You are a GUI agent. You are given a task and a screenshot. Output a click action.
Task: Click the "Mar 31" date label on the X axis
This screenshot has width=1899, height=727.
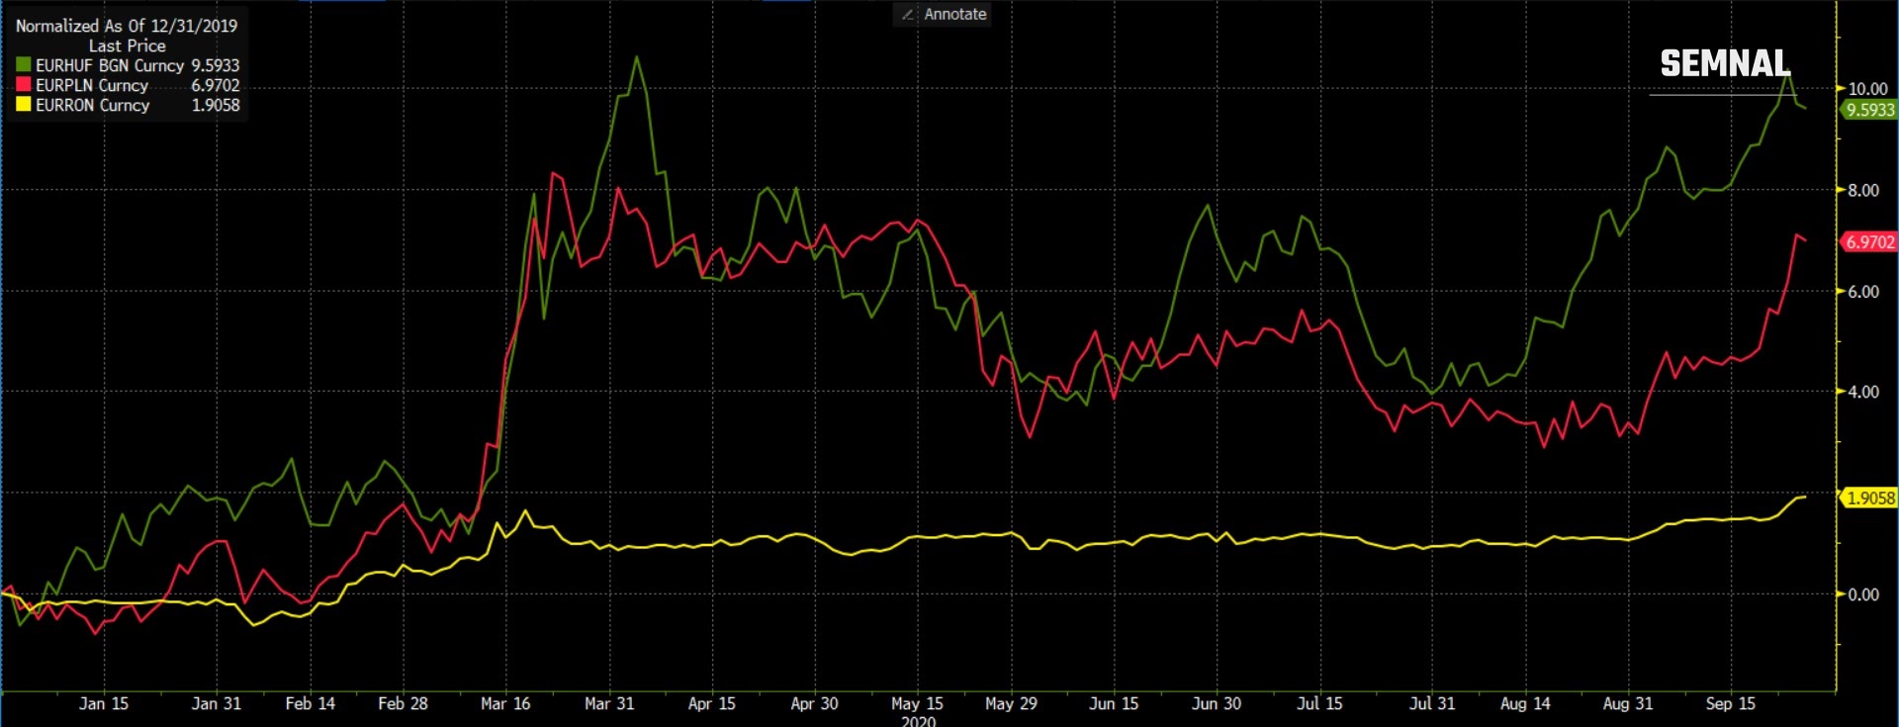(609, 703)
